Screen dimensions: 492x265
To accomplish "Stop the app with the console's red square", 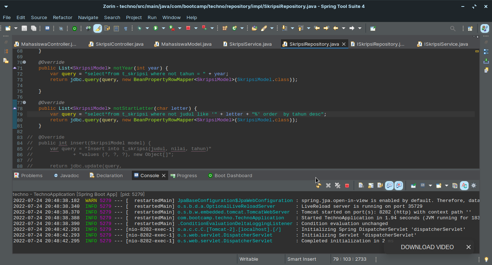I will tap(347, 186).
